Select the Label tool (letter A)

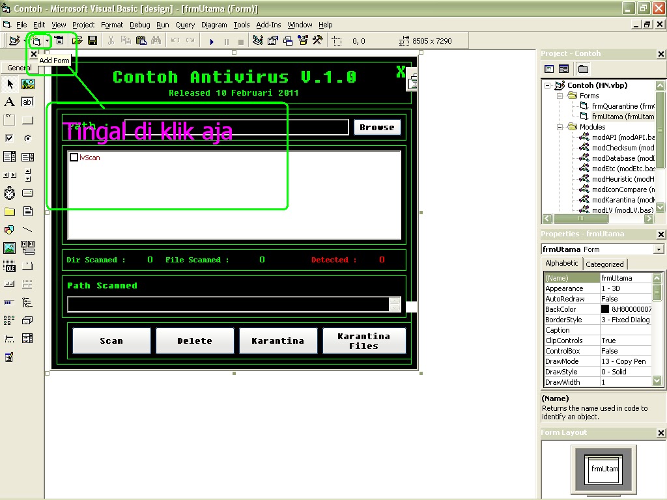click(x=10, y=102)
